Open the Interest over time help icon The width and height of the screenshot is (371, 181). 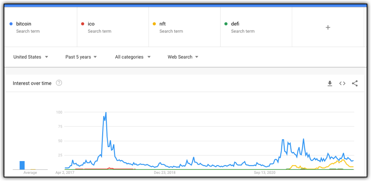59,83
